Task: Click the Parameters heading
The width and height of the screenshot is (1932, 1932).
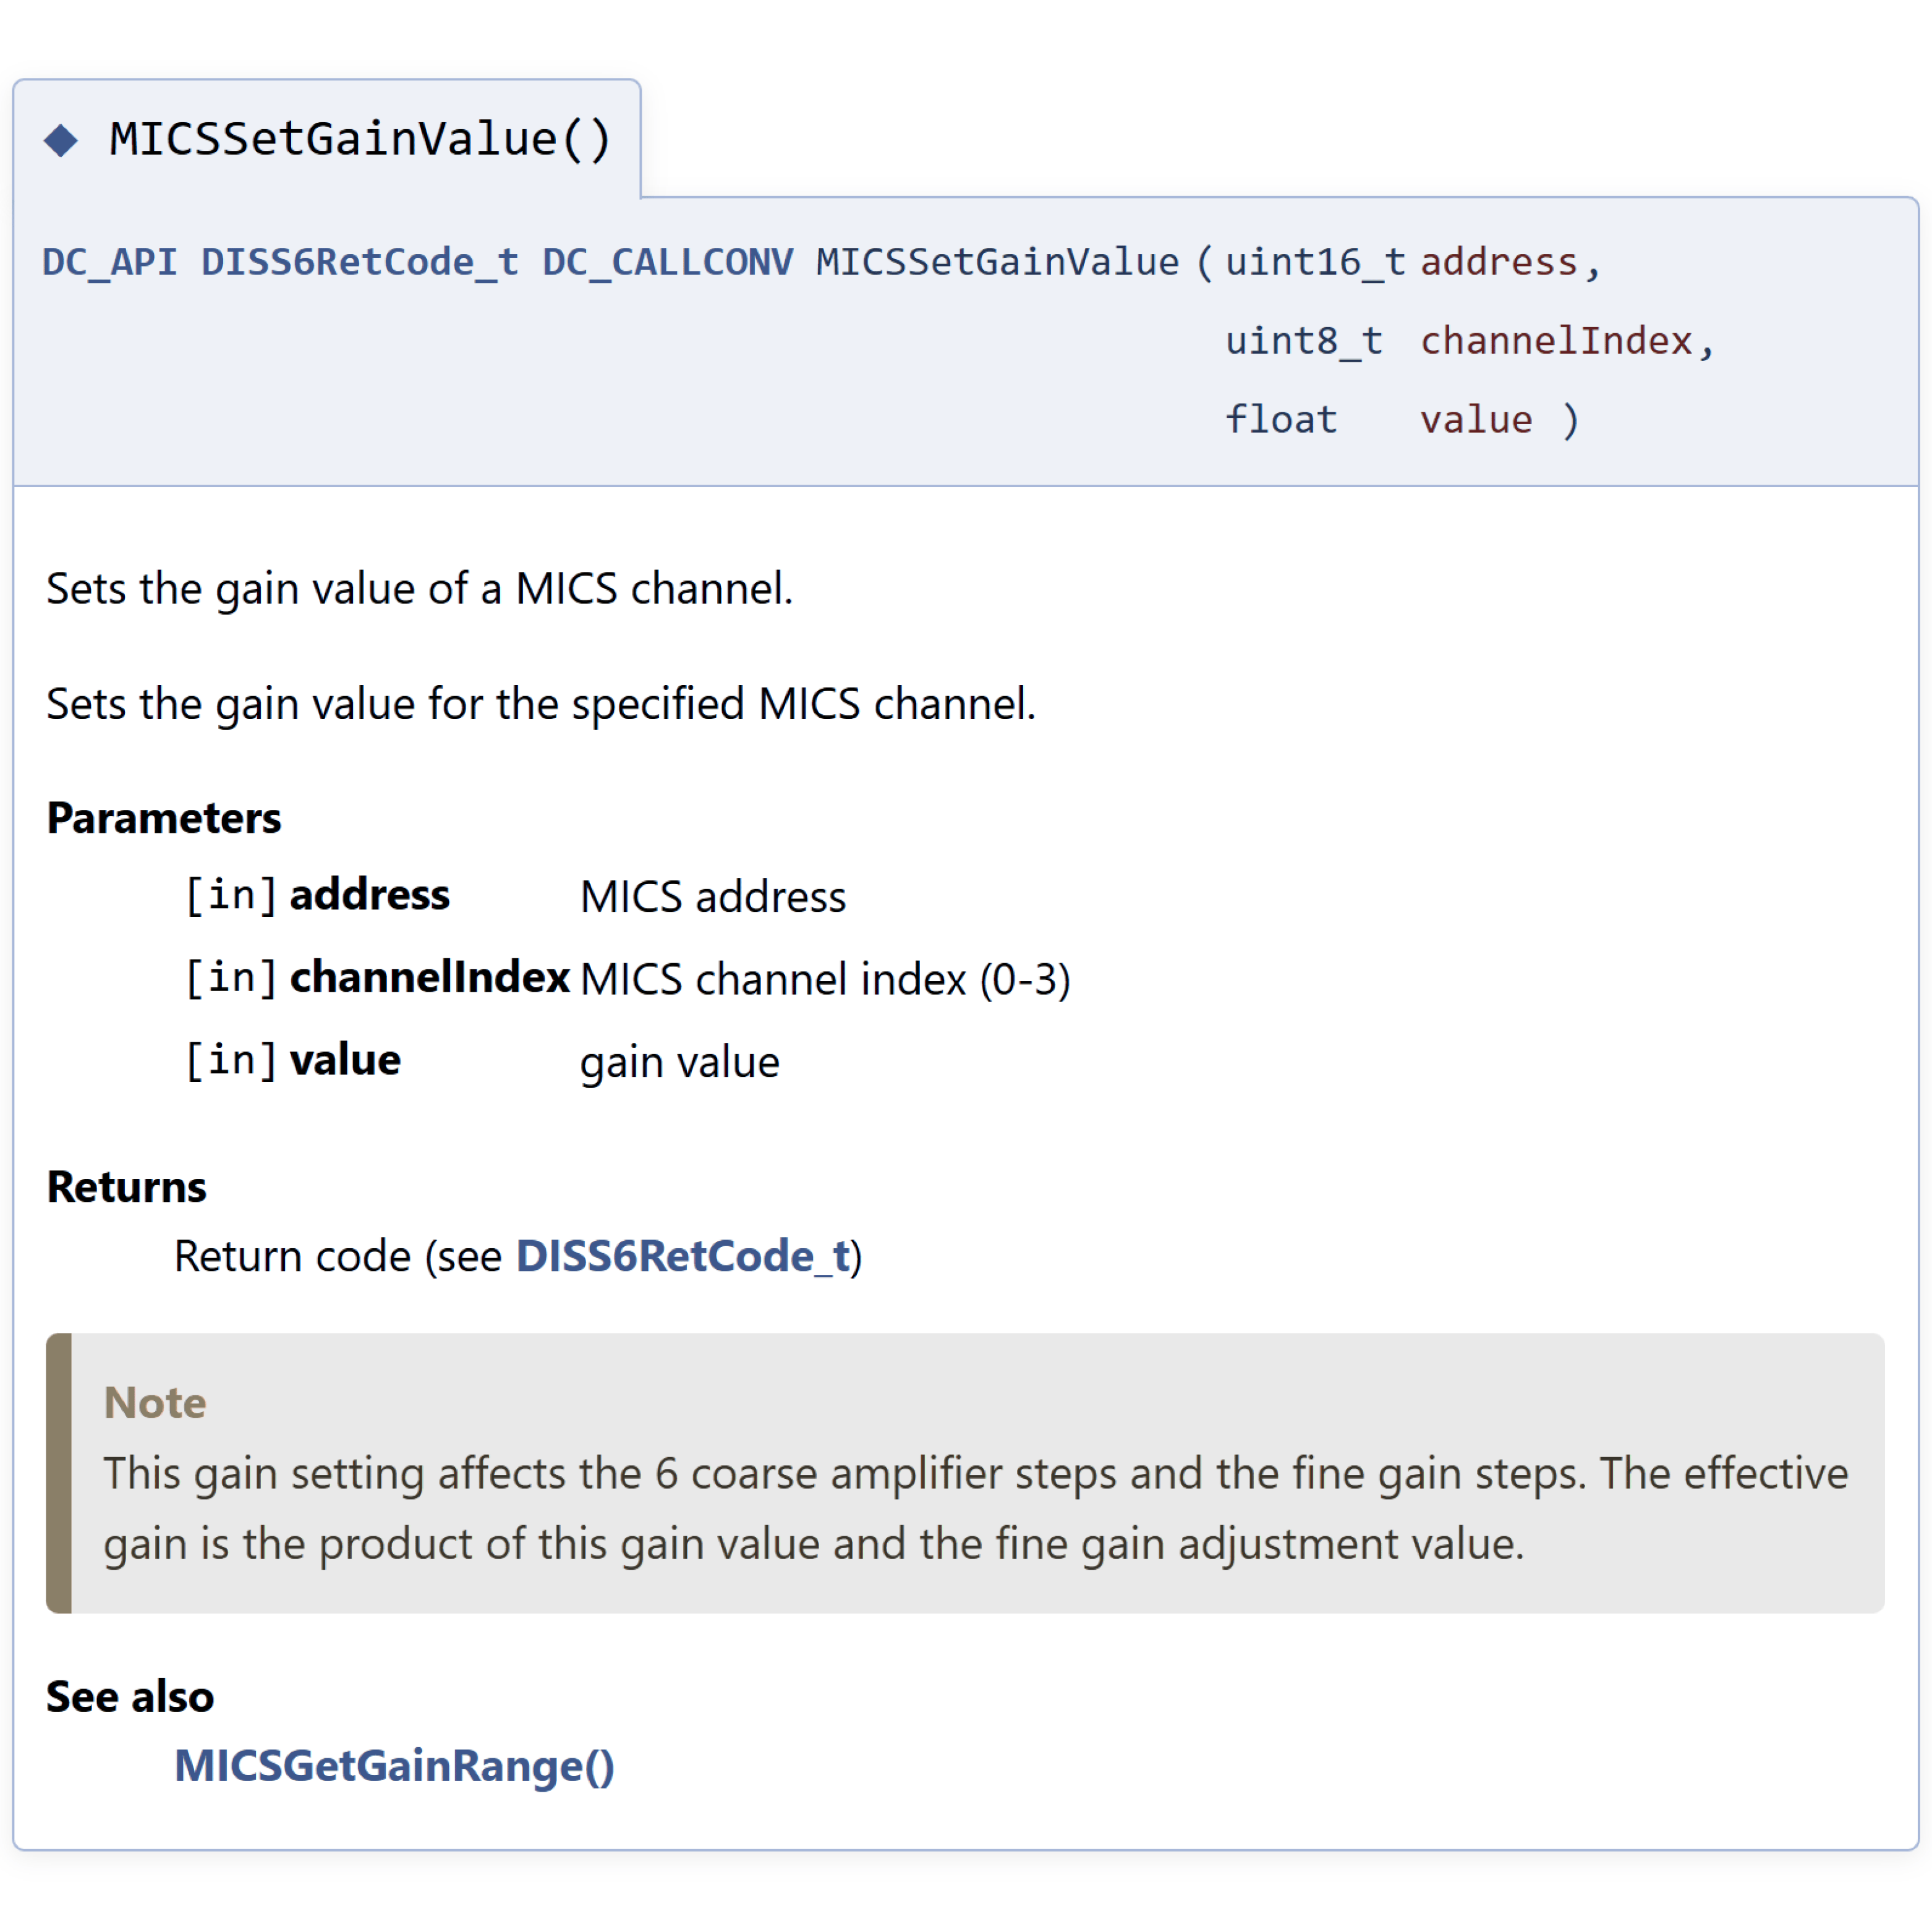Action: pyautogui.click(x=164, y=818)
